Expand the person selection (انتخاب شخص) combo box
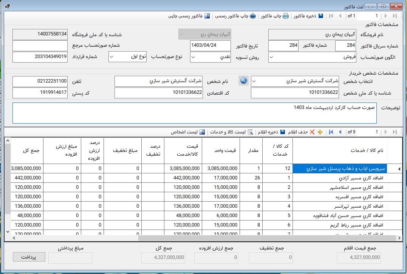 click(x=254, y=81)
